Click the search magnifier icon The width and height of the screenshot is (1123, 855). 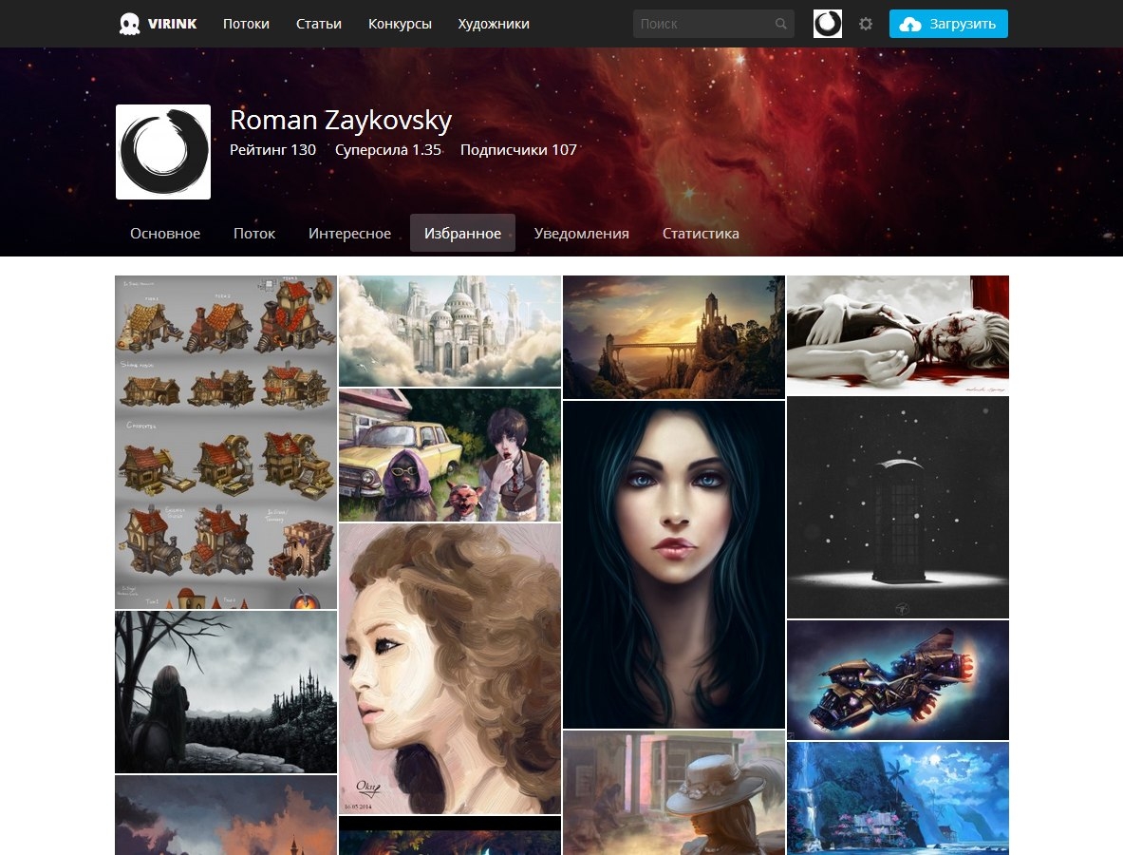tap(780, 24)
